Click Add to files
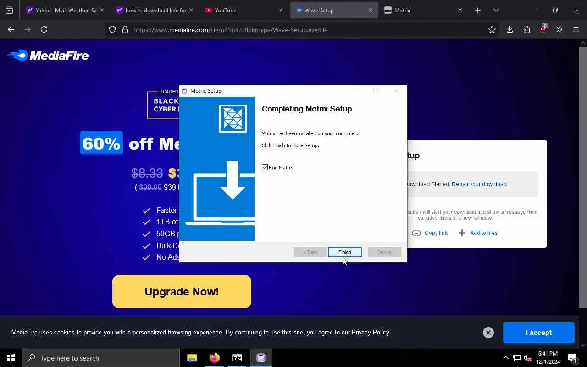587x367 pixels. tap(478, 233)
